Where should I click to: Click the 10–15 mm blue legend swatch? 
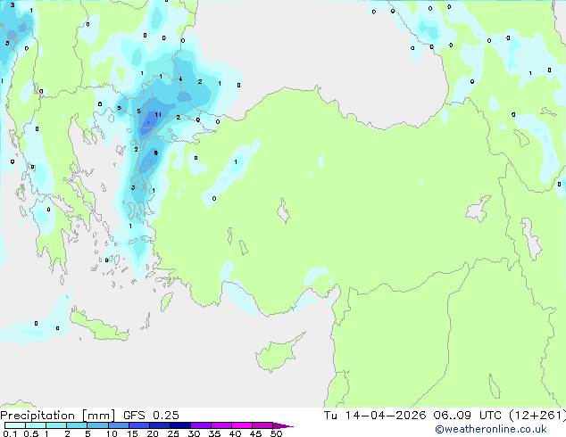[118, 425]
